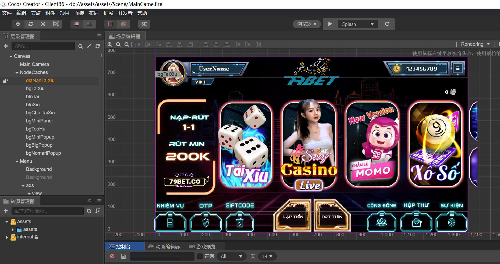Clear the console log
Viewport: 500px width, 264px height.
[112, 256]
